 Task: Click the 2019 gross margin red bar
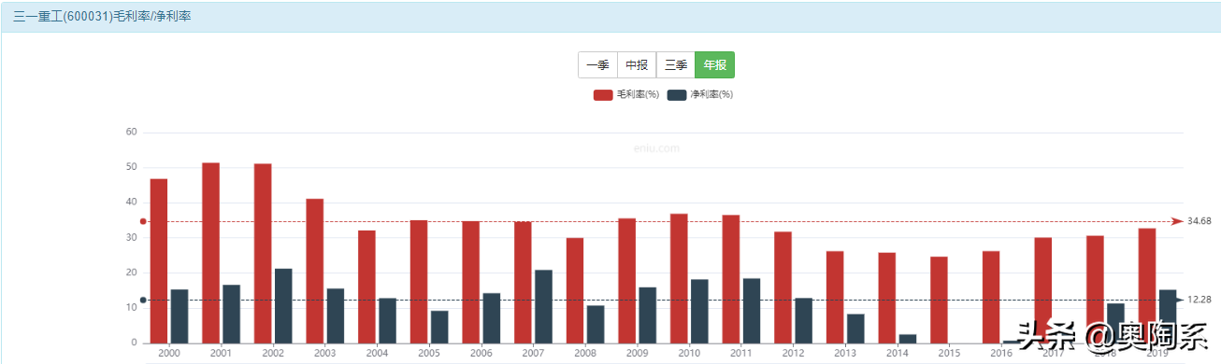pos(1147,286)
